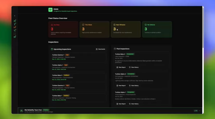Select the No Defects status card
The height and width of the screenshot is (119, 215).
point(157,29)
